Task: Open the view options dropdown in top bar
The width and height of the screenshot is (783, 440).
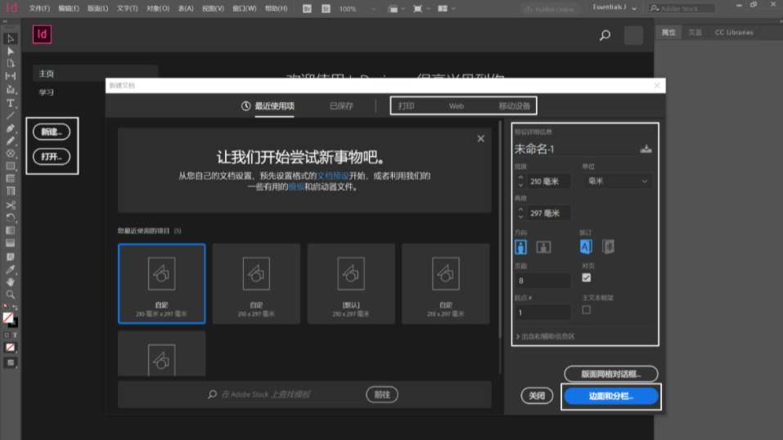Action: click(x=397, y=8)
